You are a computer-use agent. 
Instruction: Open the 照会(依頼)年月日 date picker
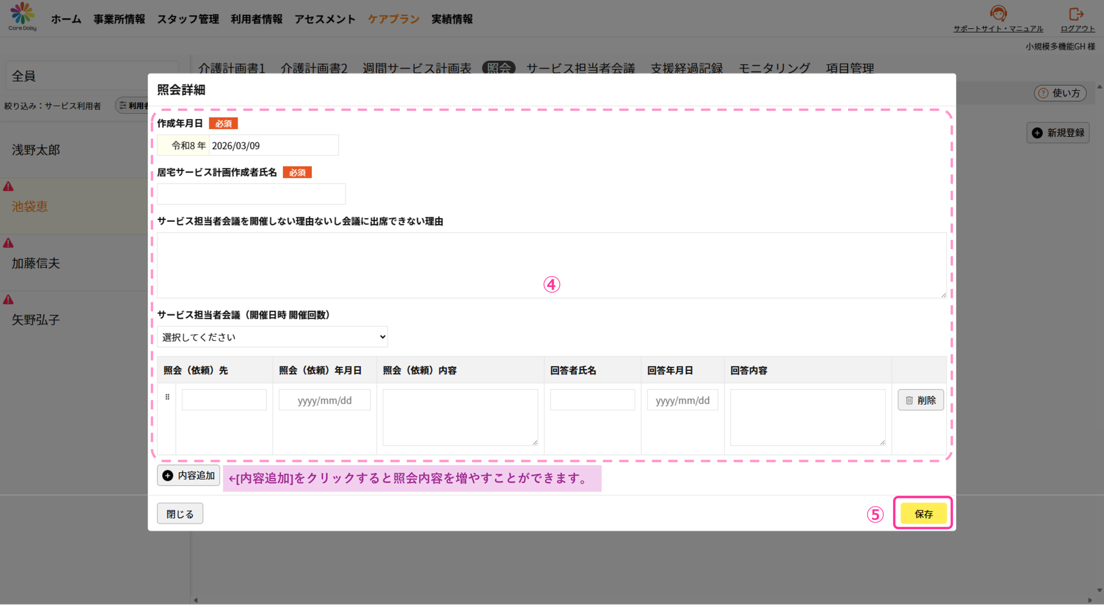[324, 400]
